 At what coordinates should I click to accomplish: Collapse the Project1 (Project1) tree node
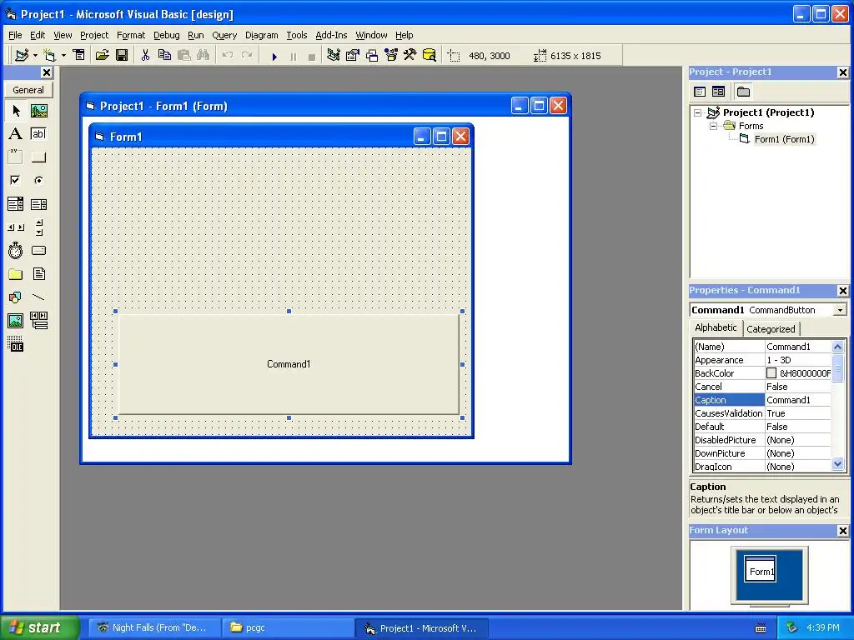coord(698,112)
